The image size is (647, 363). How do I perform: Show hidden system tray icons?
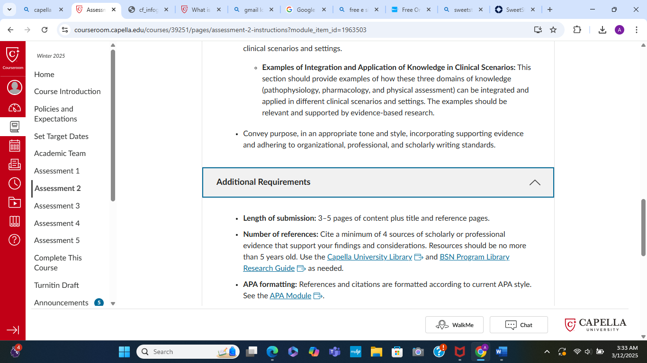[x=547, y=352]
